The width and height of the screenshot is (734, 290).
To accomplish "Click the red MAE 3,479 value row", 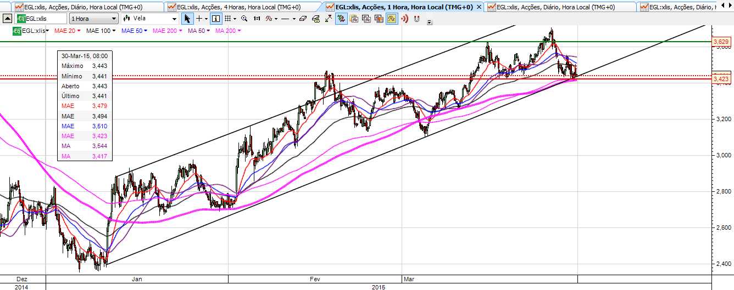I will pyautogui.click(x=85, y=106).
